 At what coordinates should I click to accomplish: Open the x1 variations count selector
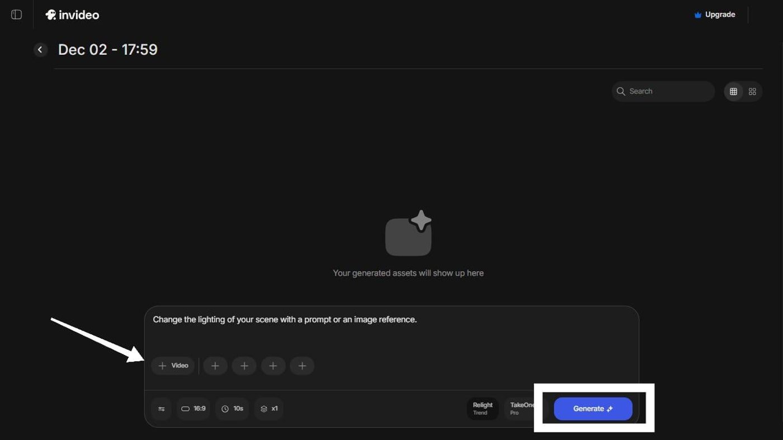coord(269,409)
